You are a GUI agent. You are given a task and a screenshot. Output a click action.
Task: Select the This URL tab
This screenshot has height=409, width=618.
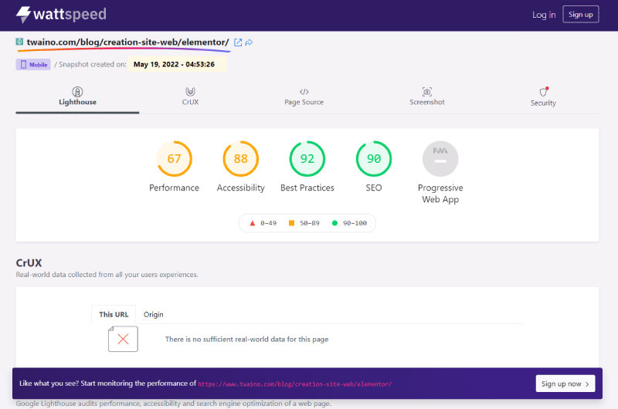click(114, 315)
